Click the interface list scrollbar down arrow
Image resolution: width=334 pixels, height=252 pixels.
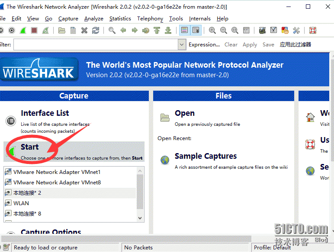coord(140,218)
